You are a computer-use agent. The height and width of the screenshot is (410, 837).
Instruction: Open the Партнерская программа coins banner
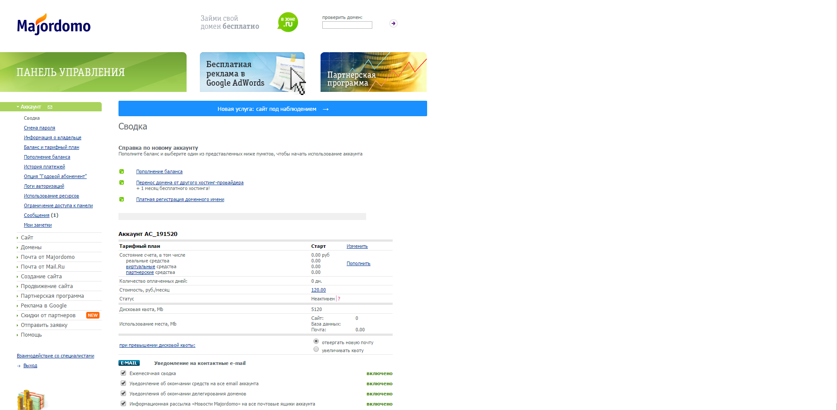[x=374, y=72]
